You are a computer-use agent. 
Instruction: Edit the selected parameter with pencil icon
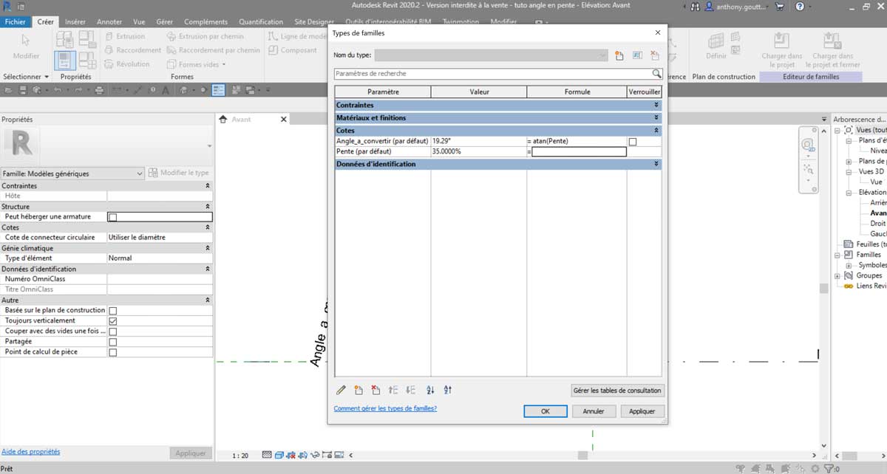tap(341, 390)
